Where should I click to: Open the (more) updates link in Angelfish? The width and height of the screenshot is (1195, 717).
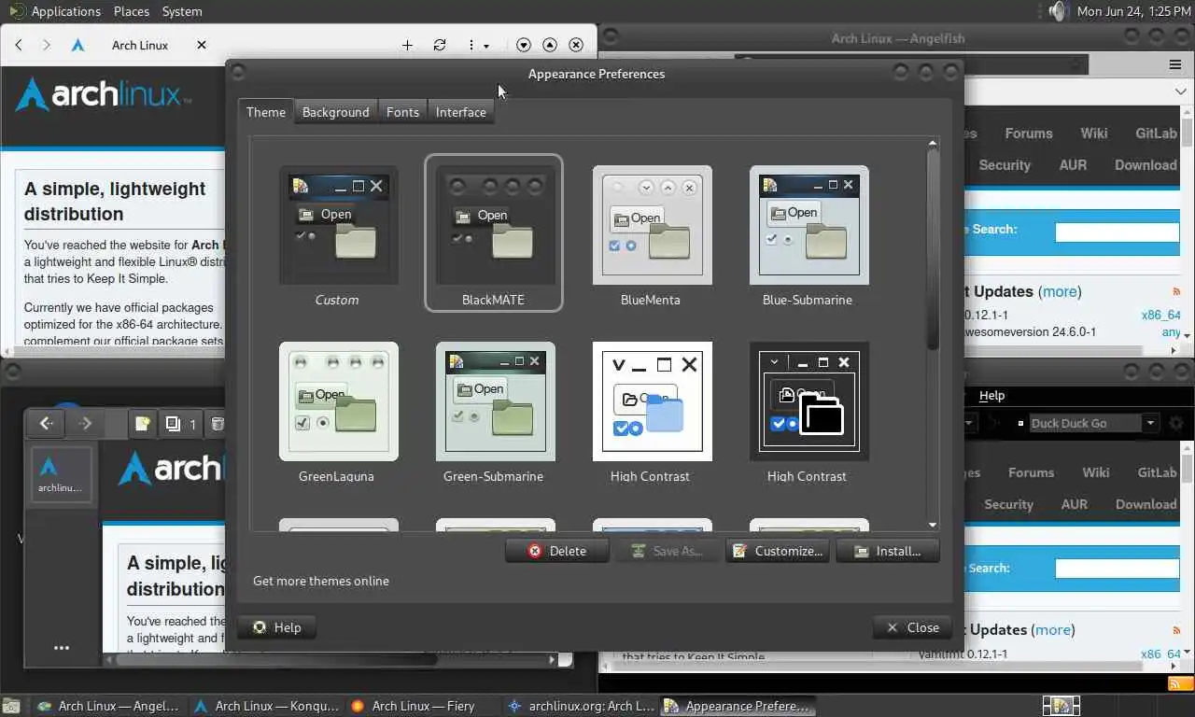1060,291
